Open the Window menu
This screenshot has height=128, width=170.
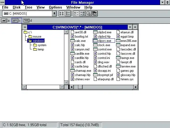pos(73,7)
